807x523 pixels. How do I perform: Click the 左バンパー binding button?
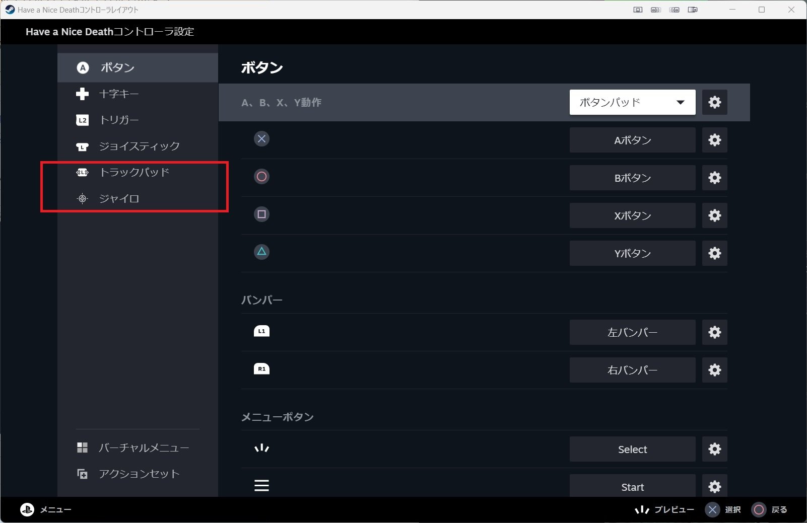pos(632,332)
